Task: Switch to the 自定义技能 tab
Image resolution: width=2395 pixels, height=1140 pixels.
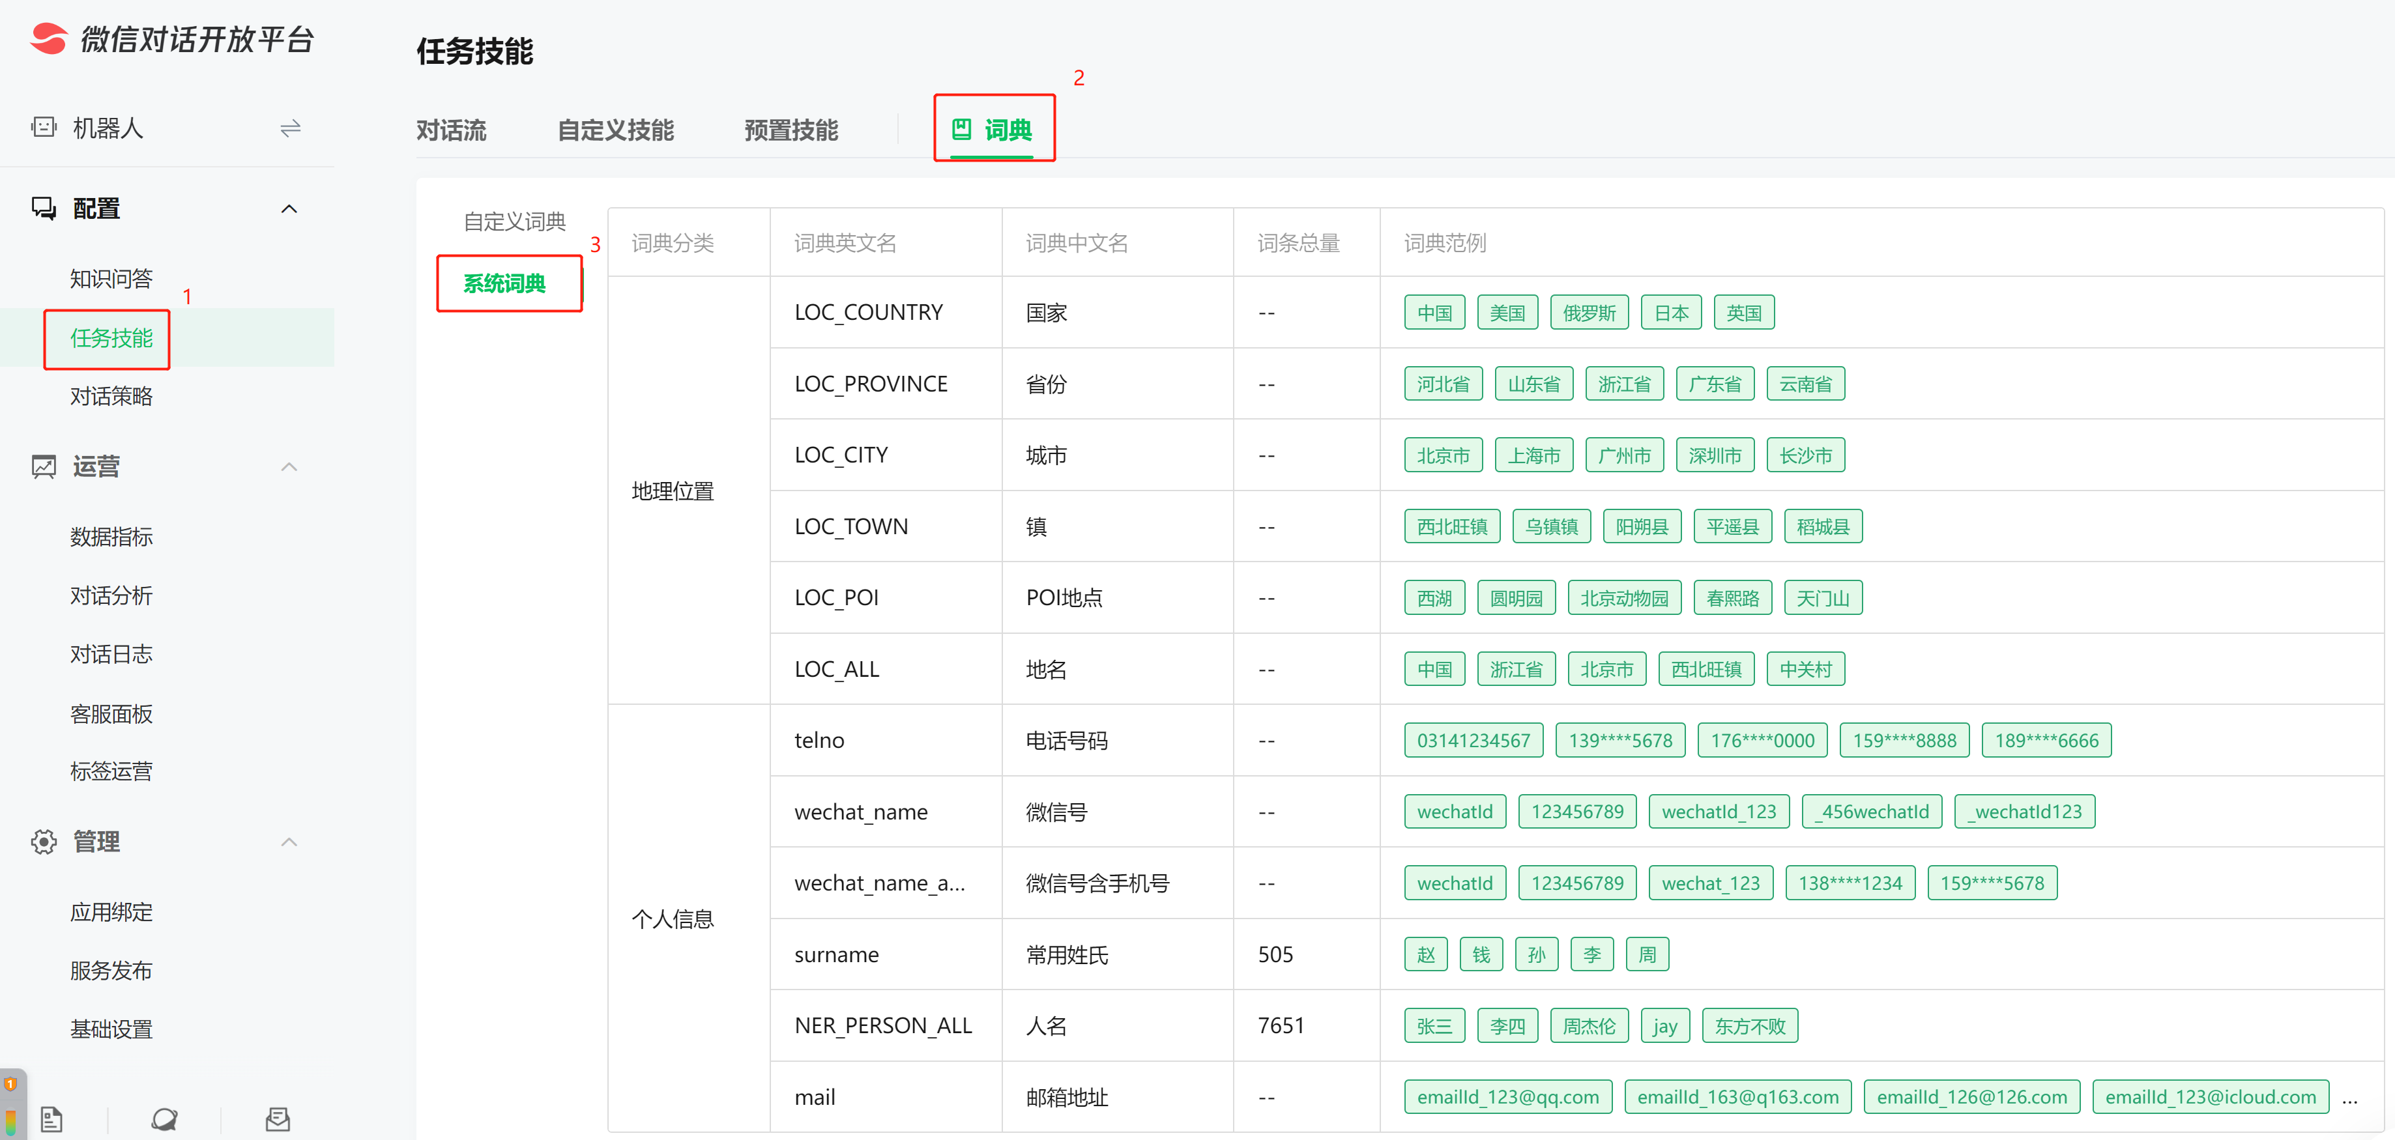Action: [x=615, y=130]
